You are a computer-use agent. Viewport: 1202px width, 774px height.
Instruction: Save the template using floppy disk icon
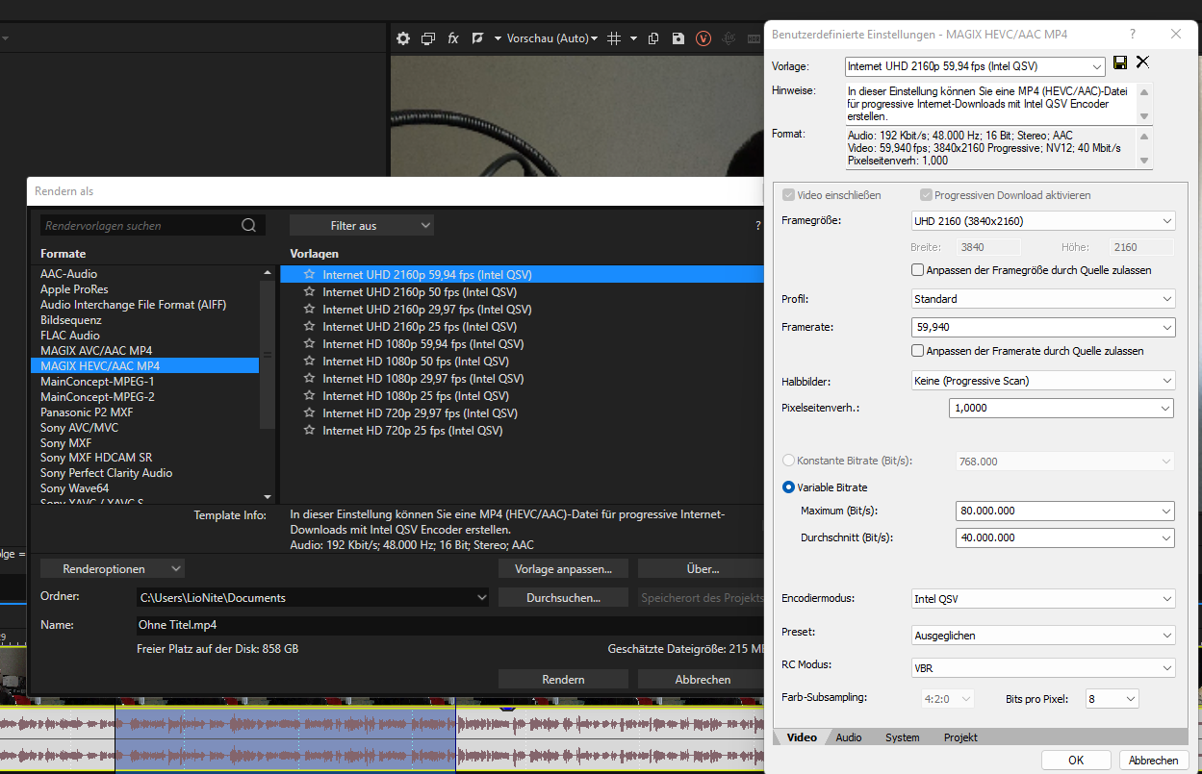pyautogui.click(x=1120, y=62)
